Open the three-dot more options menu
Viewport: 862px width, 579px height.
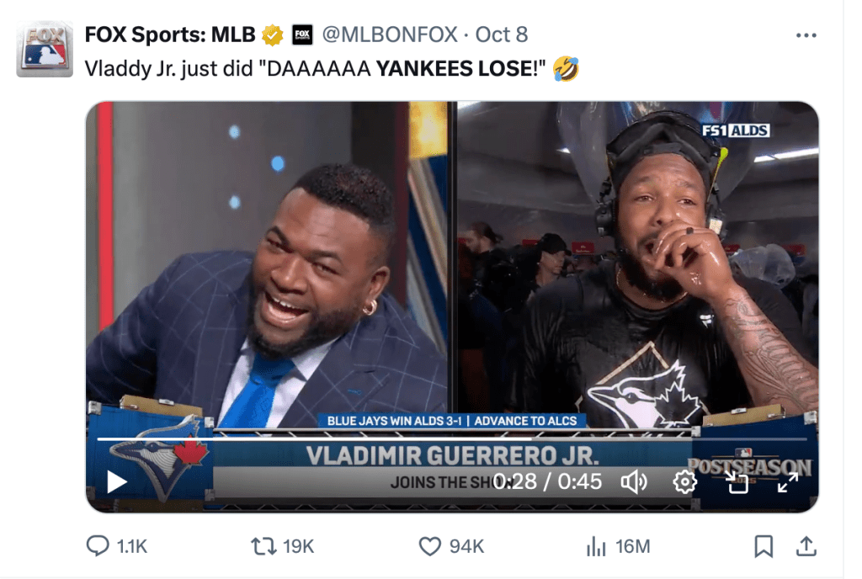[806, 35]
